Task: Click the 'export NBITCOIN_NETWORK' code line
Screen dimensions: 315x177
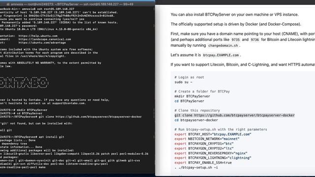Action: [207, 139]
